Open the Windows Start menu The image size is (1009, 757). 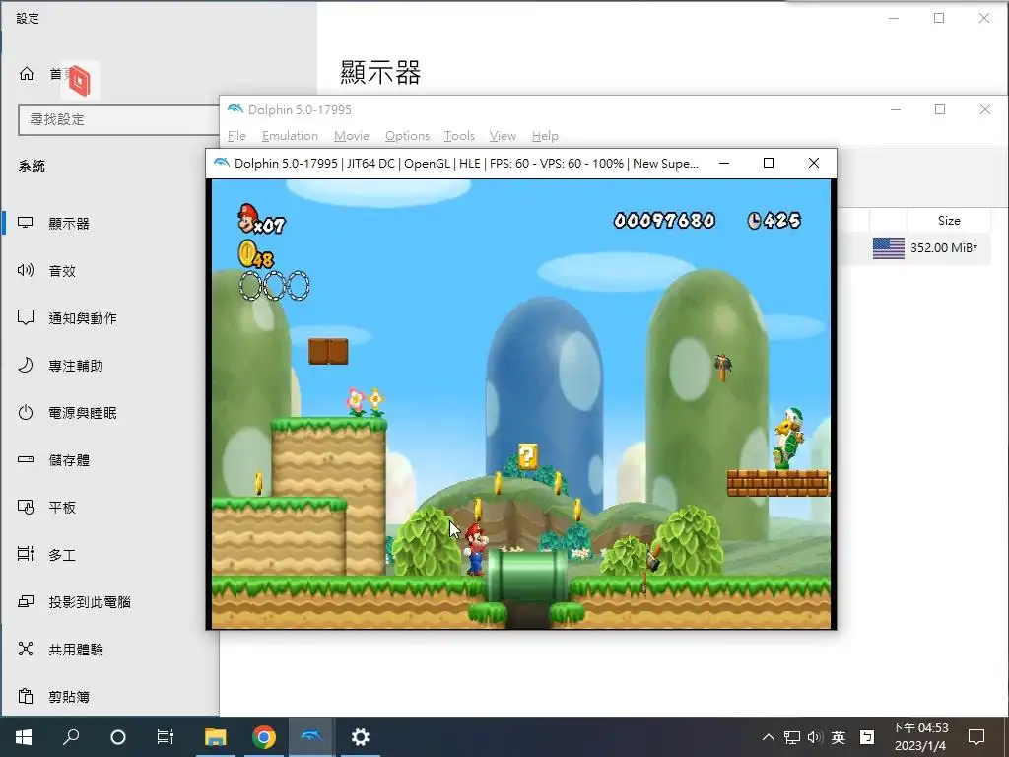pyautogui.click(x=24, y=737)
